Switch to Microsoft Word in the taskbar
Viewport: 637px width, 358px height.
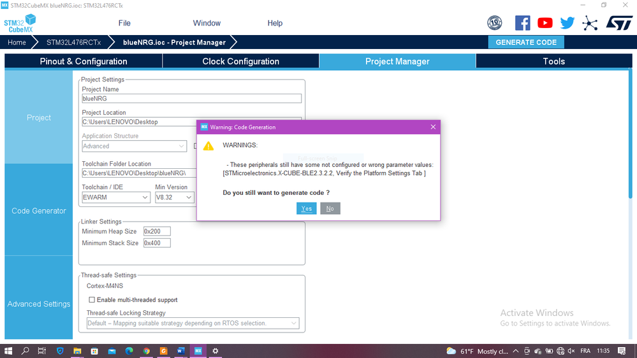click(x=181, y=351)
